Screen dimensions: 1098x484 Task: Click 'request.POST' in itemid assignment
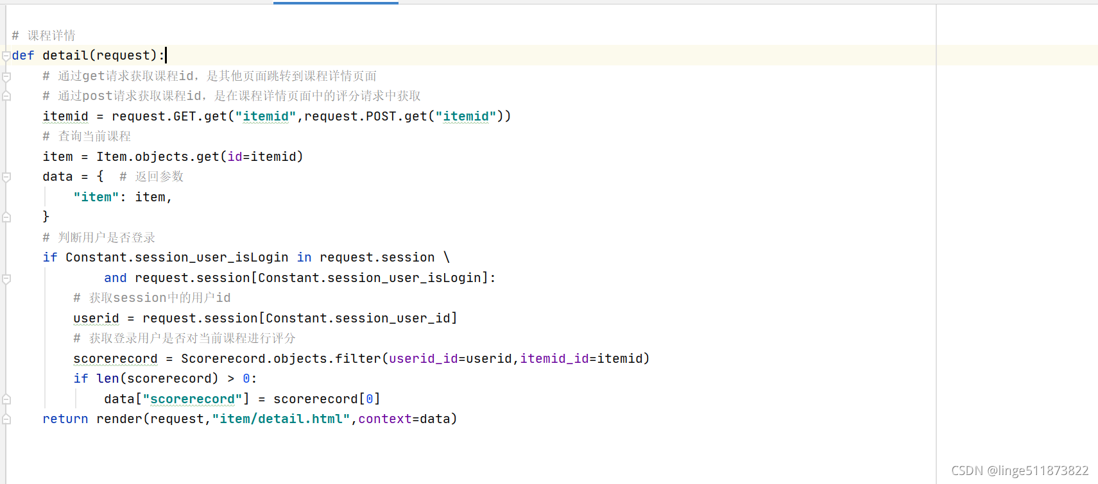pos(350,116)
